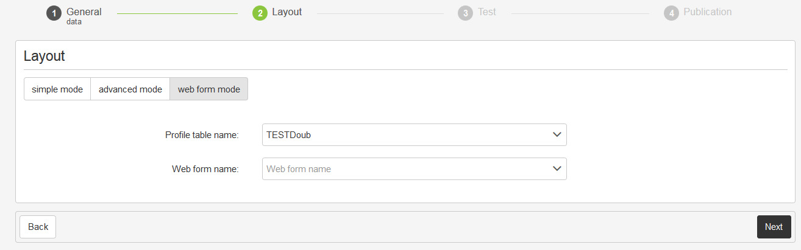The height and width of the screenshot is (250, 801).
Task: Click the step 4 circle icon
Action: click(x=671, y=13)
